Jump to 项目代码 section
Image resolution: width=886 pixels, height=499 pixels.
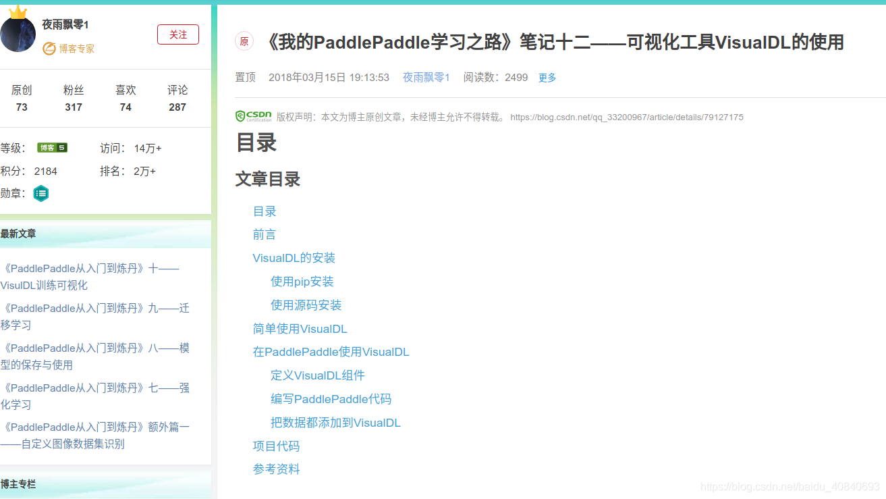(276, 446)
